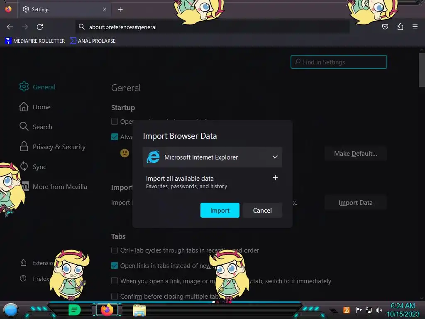The width and height of the screenshot is (425, 319).
Task: Click the Firefox taskbar icon
Action: pos(107,310)
